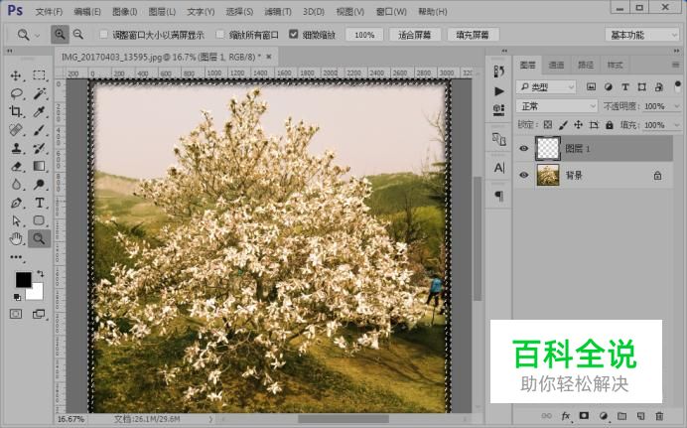Screen dimensions: 687x428
Task: Open the Character panel icon
Action: click(x=498, y=168)
